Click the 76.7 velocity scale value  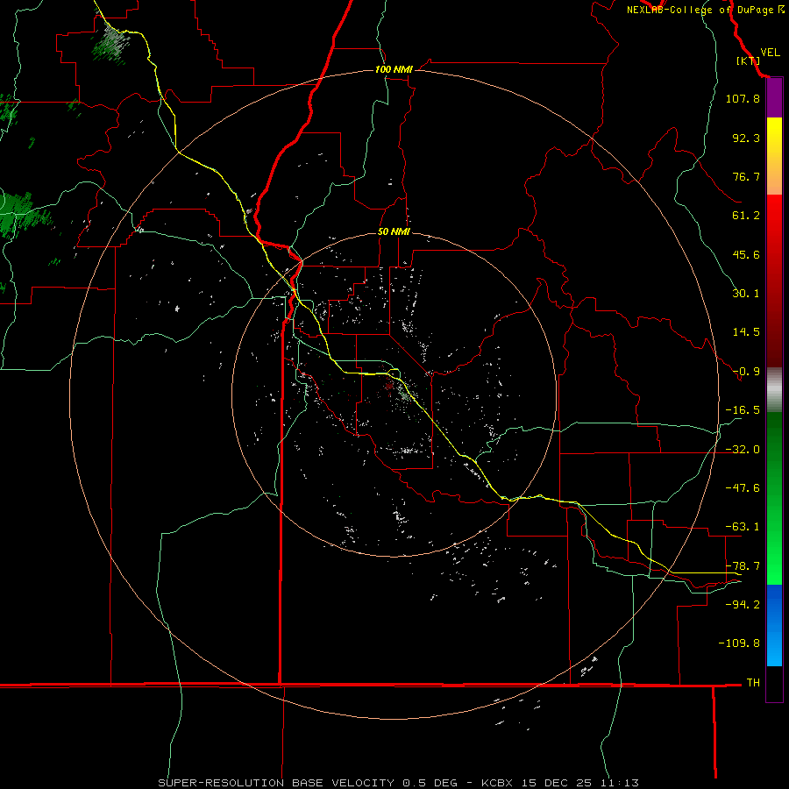click(x=746, y=176)
